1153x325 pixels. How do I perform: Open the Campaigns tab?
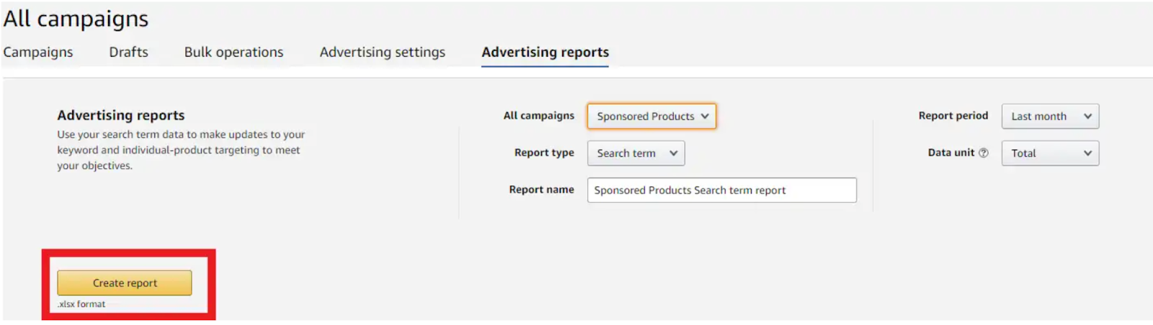pyautogui.click(x=38, y=52)
